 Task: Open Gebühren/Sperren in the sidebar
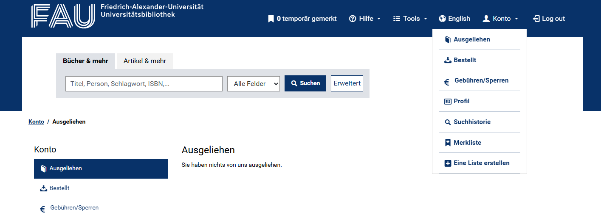point(101,208)
